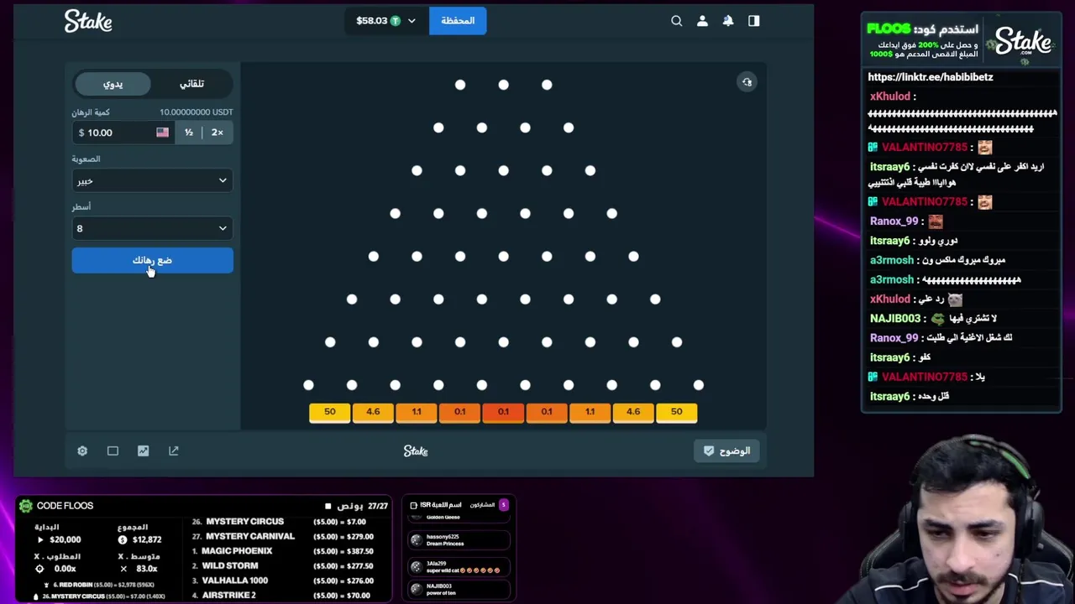Click the Stake.com banner logo above chat
1075x604 pixels.
[x=1023, y=43]
